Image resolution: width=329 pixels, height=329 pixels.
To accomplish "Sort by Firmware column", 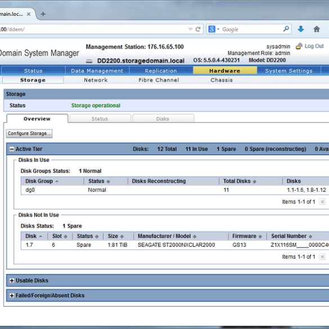I will [247, 236].
